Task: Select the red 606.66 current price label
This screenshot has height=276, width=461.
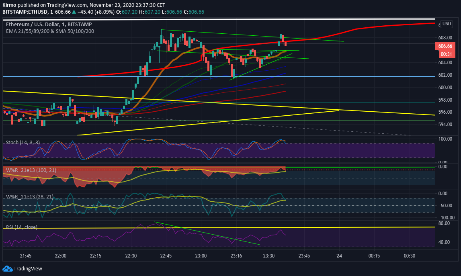Action: [445, 46]
